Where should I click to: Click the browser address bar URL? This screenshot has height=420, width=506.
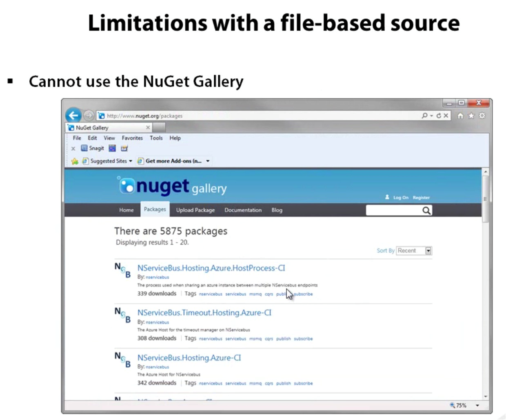pyautogui.click(x=144, y=116)
